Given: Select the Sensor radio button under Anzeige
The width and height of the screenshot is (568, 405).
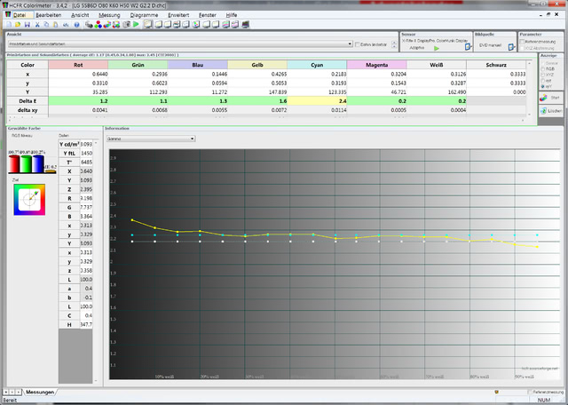Looking at the screenshot, I should (542, 63).
